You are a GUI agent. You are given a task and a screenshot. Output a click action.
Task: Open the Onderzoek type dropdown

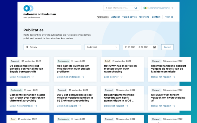(102, 47)
